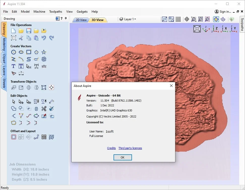The height and width of the screenshot is (190, 245).
Task: Switch to isometric 3D view
Action: [206, 29]
